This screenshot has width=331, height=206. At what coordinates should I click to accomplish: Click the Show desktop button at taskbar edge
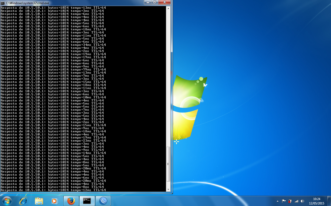(329, 201)
